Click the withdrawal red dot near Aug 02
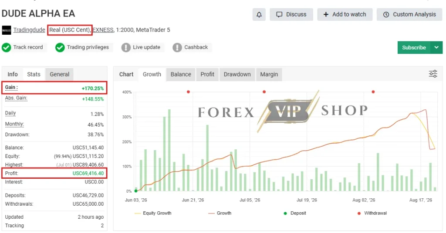Image resolution: width=446 pixels, height=233 pixels. click(373, 92)
